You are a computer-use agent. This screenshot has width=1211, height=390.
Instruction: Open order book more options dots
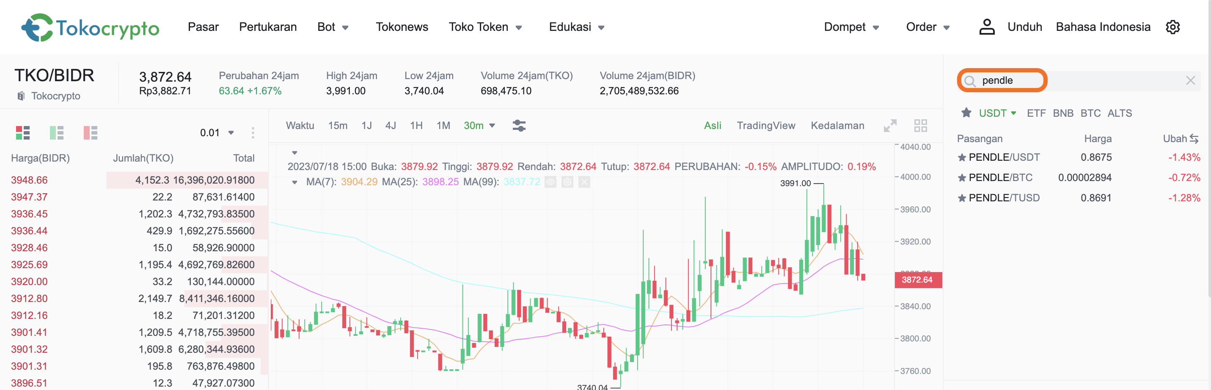253,133
